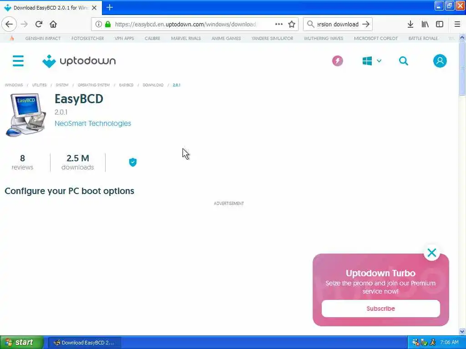Go to Windows breadcrumb
The width and height of the screenshot is (466, 349).
14,85
